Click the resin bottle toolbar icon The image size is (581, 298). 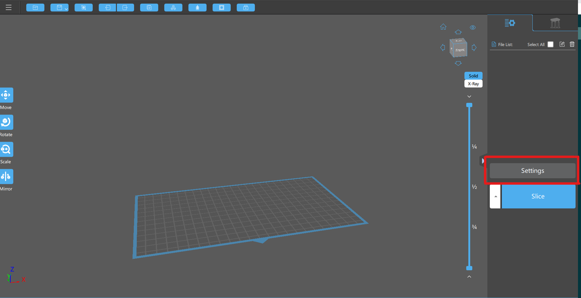pos(197,8)
